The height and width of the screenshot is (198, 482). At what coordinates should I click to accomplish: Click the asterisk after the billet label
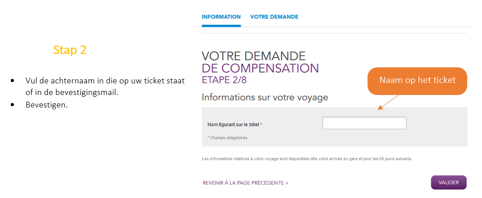click(x=261, y=124)
